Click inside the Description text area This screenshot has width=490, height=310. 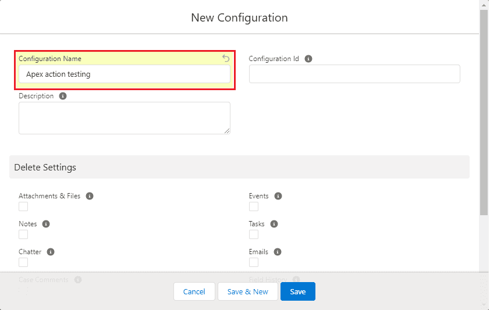click(124, 118)
